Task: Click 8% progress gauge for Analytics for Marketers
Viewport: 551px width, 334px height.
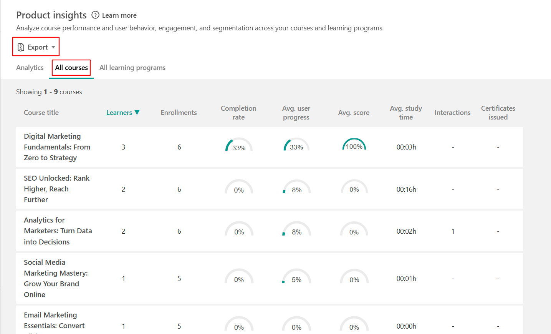Action: click(296, 229)
